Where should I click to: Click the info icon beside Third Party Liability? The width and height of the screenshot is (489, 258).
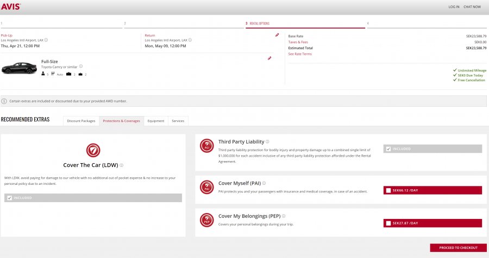pos(267,141)
